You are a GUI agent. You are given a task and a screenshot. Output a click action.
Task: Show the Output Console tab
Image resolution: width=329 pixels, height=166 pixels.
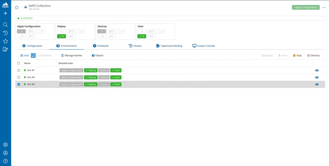(x=203, y=46)
